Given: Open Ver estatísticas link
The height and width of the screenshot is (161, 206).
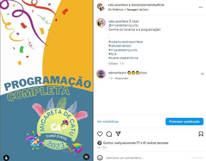Looking at the screenshot, I should tap(108, 122).
